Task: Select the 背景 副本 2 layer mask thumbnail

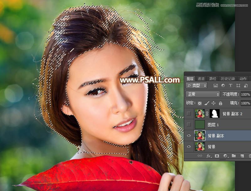Action: coord(215,114)
